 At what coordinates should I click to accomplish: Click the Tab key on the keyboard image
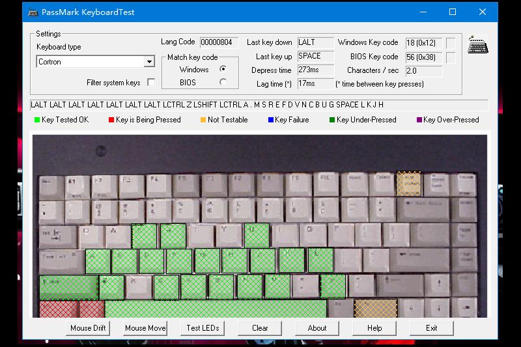(57, 237)
